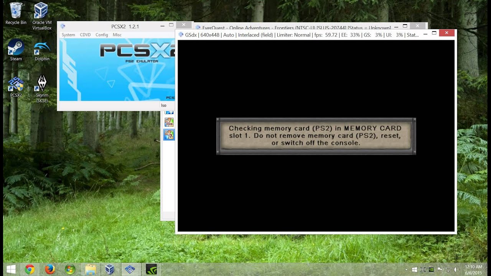Click the 2008 icon in the background window
The width and height of the screenshot is (491, 276).
pyautogui.click(x=169, y=122)
